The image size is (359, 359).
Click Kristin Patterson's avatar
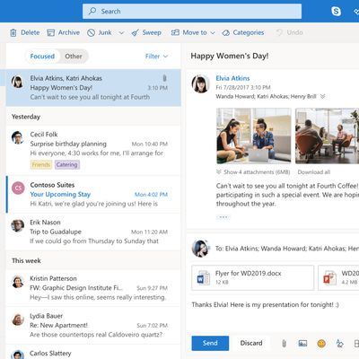click(17, 282)
